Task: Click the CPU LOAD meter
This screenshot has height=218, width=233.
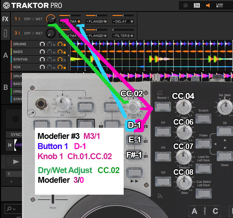Action: click(220, 5)
